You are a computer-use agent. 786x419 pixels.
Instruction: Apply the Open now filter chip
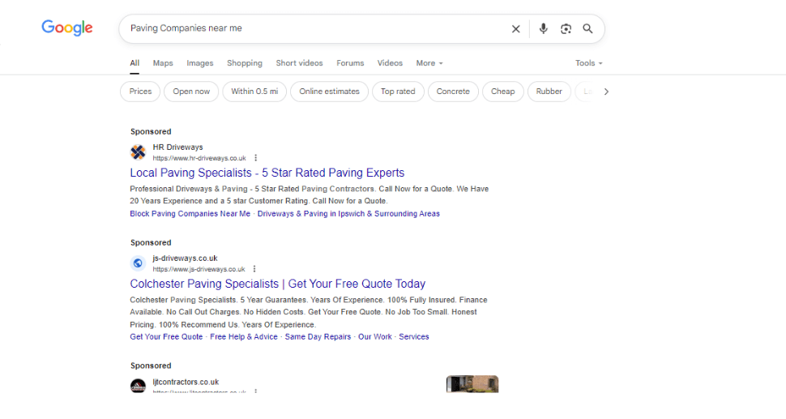[x=191, y=92]
